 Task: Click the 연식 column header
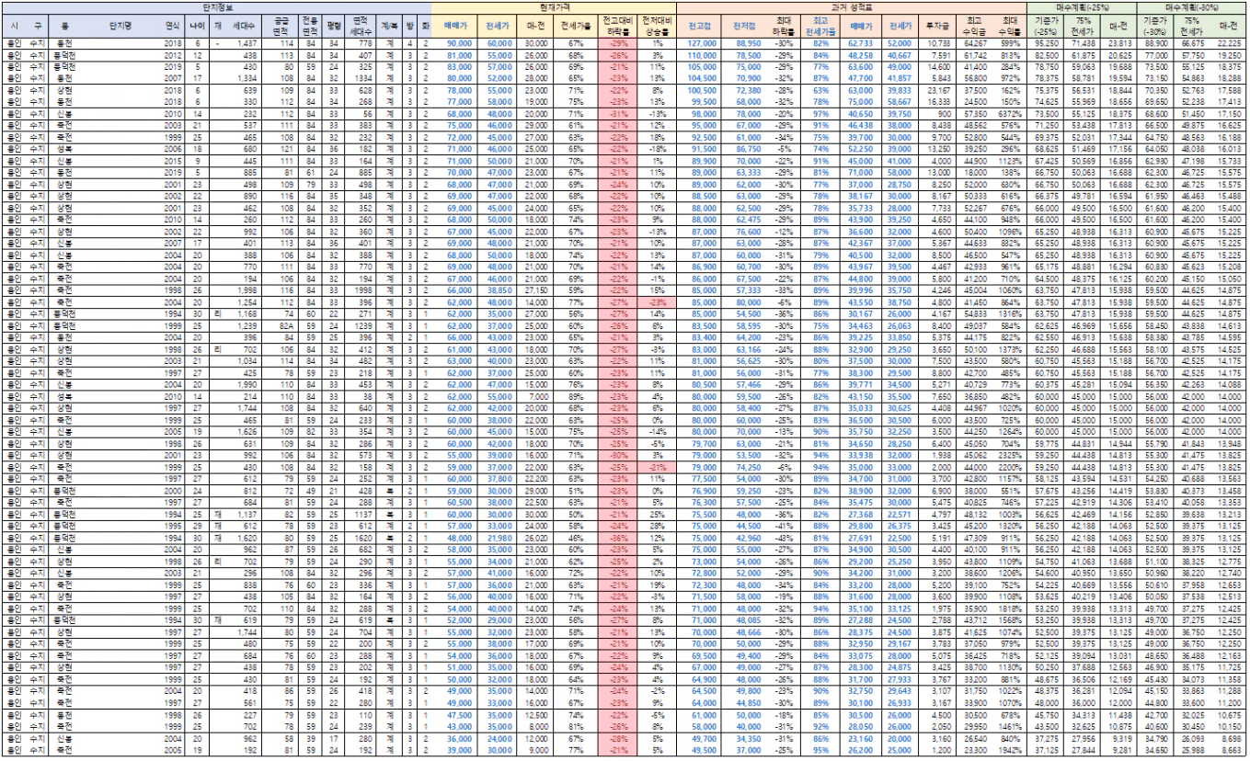(x=172, y=26)
